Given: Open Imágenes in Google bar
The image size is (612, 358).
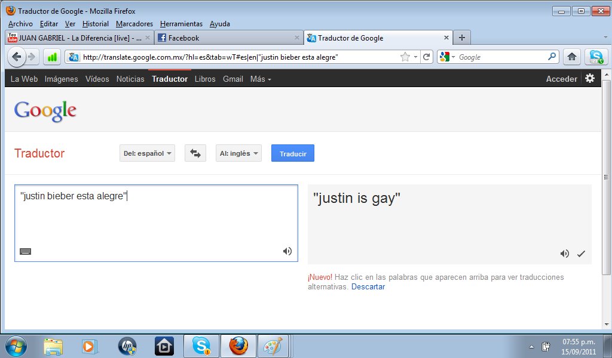Looking at the screenshot, I should [62, 79].
